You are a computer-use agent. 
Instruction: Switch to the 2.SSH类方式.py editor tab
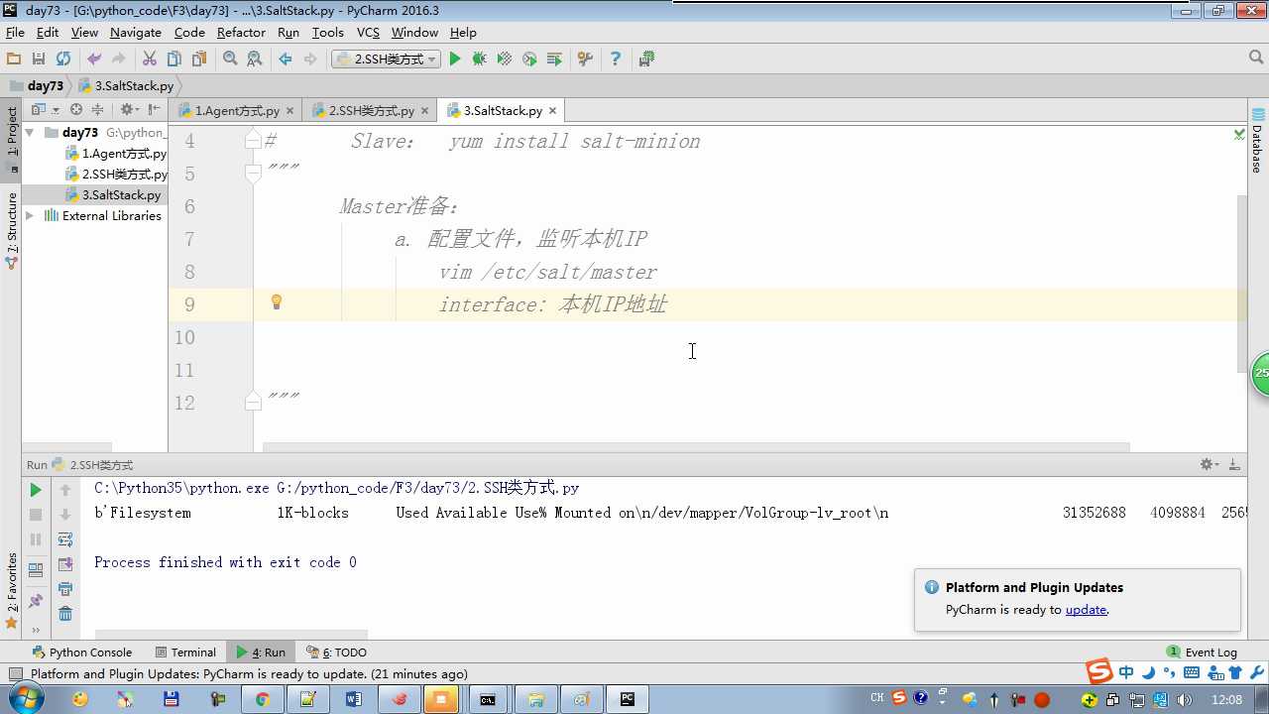click(x=371, y=111)
